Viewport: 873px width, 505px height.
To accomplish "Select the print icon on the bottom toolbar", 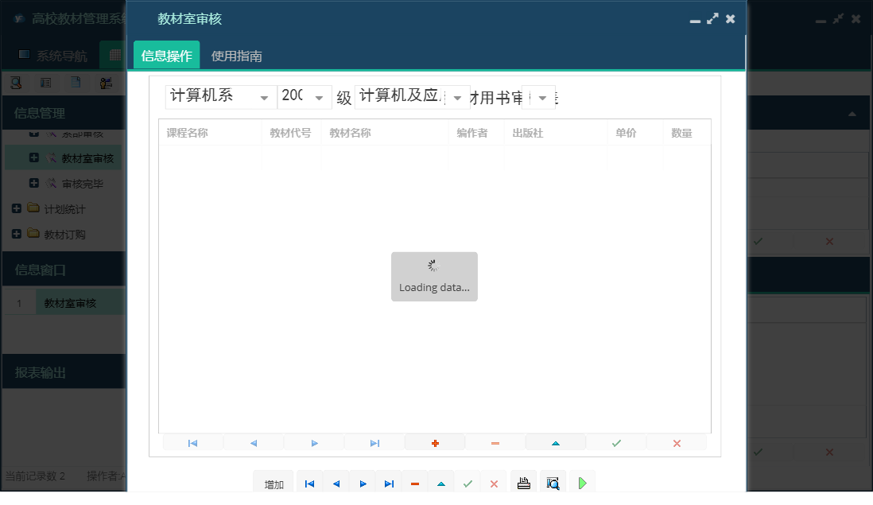I will (523, 482).
